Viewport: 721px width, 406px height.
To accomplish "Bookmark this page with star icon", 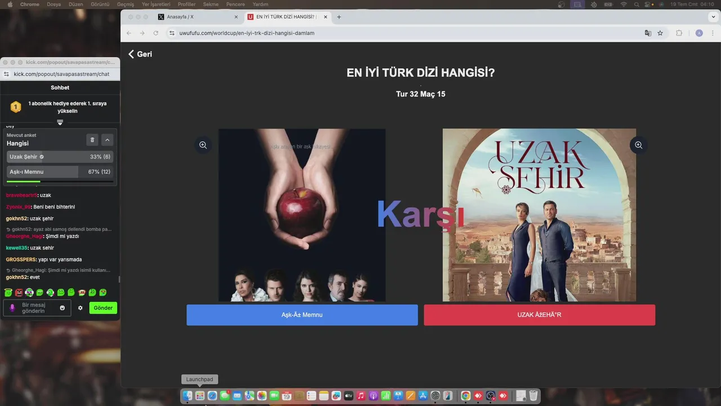I will (x=660, y=33).
